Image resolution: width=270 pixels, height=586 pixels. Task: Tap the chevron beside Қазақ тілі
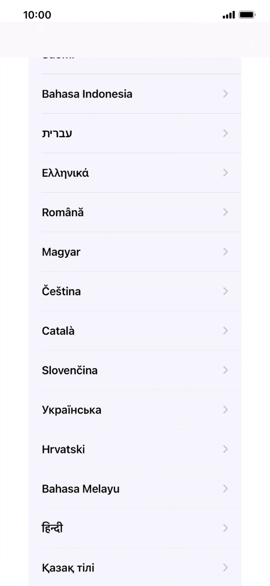click(x=225, y=567)
